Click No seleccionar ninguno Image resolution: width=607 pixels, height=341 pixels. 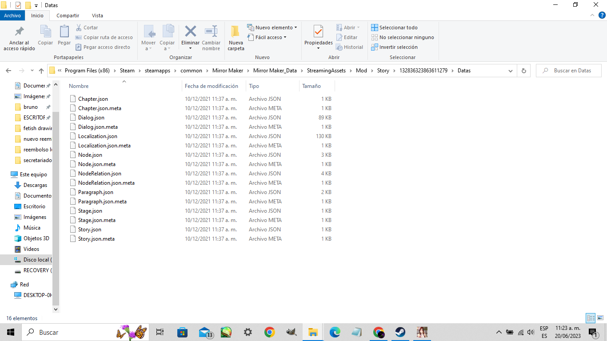point(403,37)
